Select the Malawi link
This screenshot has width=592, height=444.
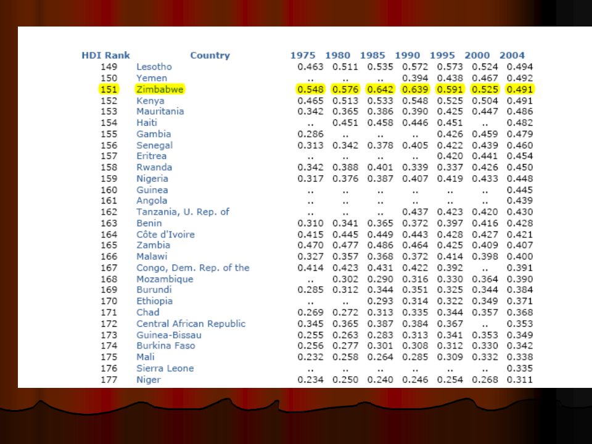(152, 257)
